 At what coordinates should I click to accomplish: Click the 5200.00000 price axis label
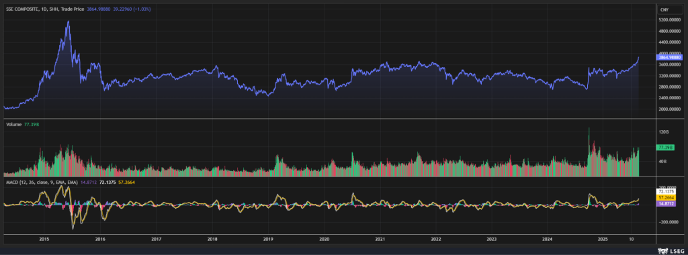[670, 20]
